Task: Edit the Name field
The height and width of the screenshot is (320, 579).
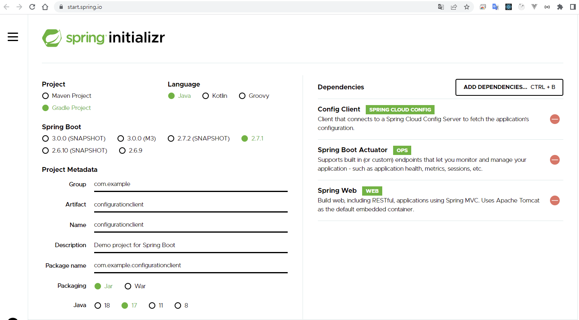Action: point(191,225)
